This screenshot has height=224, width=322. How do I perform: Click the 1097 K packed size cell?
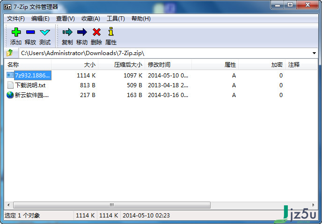[x=133, y=76]
